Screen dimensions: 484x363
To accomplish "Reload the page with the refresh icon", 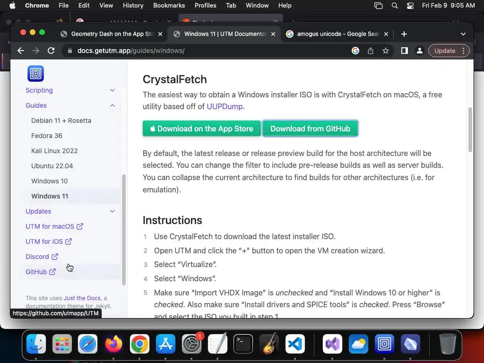I will click(x=51, y=51).
